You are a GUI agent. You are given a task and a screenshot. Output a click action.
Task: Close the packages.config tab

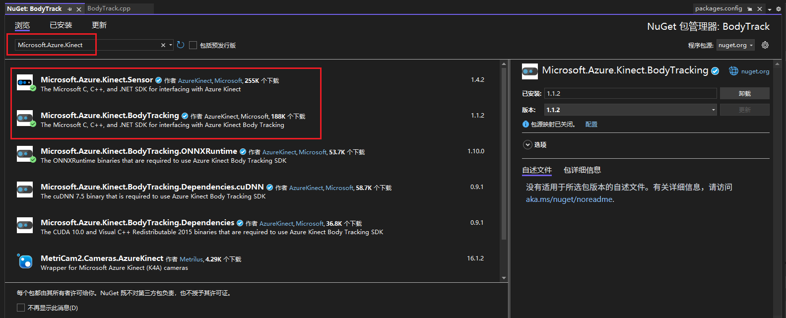pos(760,8)
